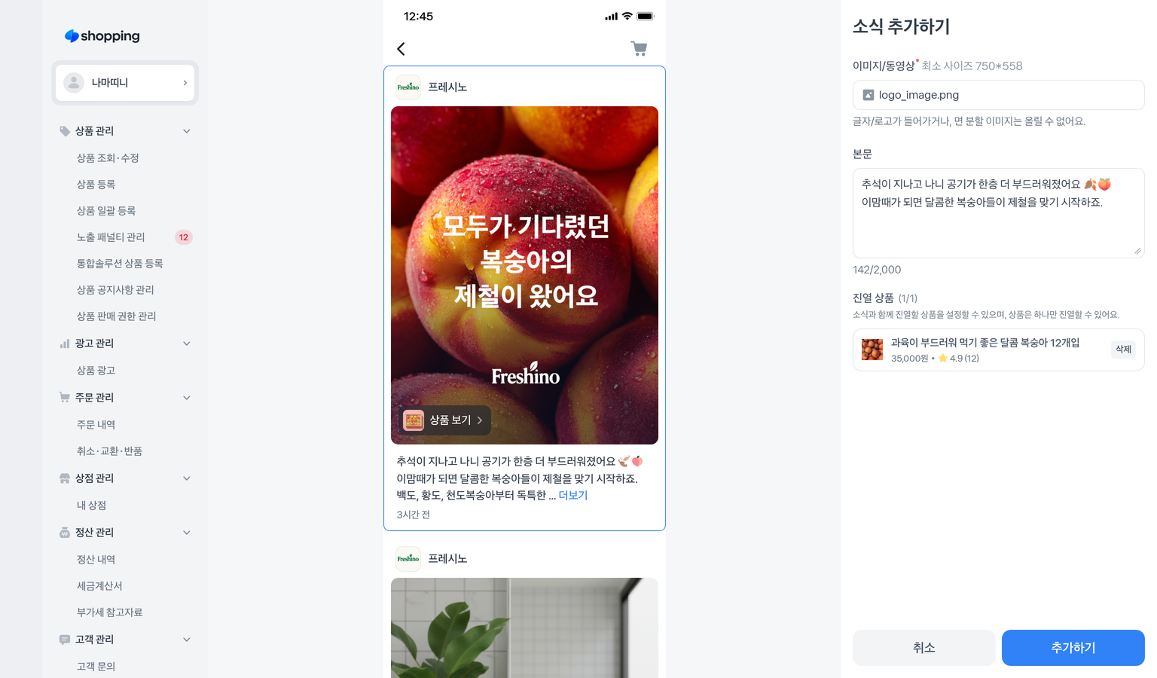Image resolution: width=1157 pixels, height=678 pixels.
Task: Click the bar chart icon beside 광고 관리
Action: 65,344
